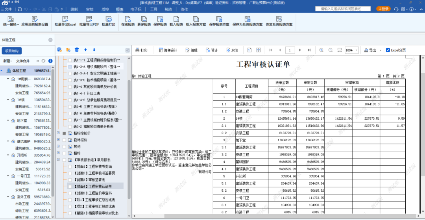Click 批量打印 printer icon
The height and width of the screenshot is (220, 425).
[109, 19]
